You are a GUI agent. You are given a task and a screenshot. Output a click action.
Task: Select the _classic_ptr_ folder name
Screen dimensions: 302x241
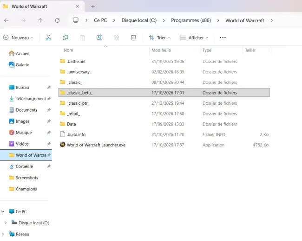[78, 103]
